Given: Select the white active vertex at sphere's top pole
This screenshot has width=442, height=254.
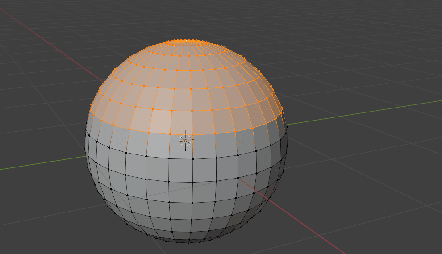Looking at the screenshot, I should (186, 41).
